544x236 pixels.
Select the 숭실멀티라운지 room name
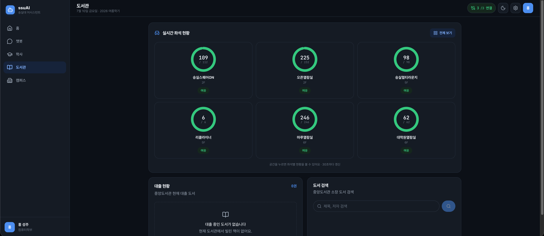point(406,78)
